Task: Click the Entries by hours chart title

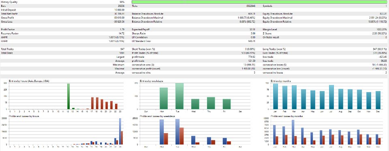Action: pos(29,81)
